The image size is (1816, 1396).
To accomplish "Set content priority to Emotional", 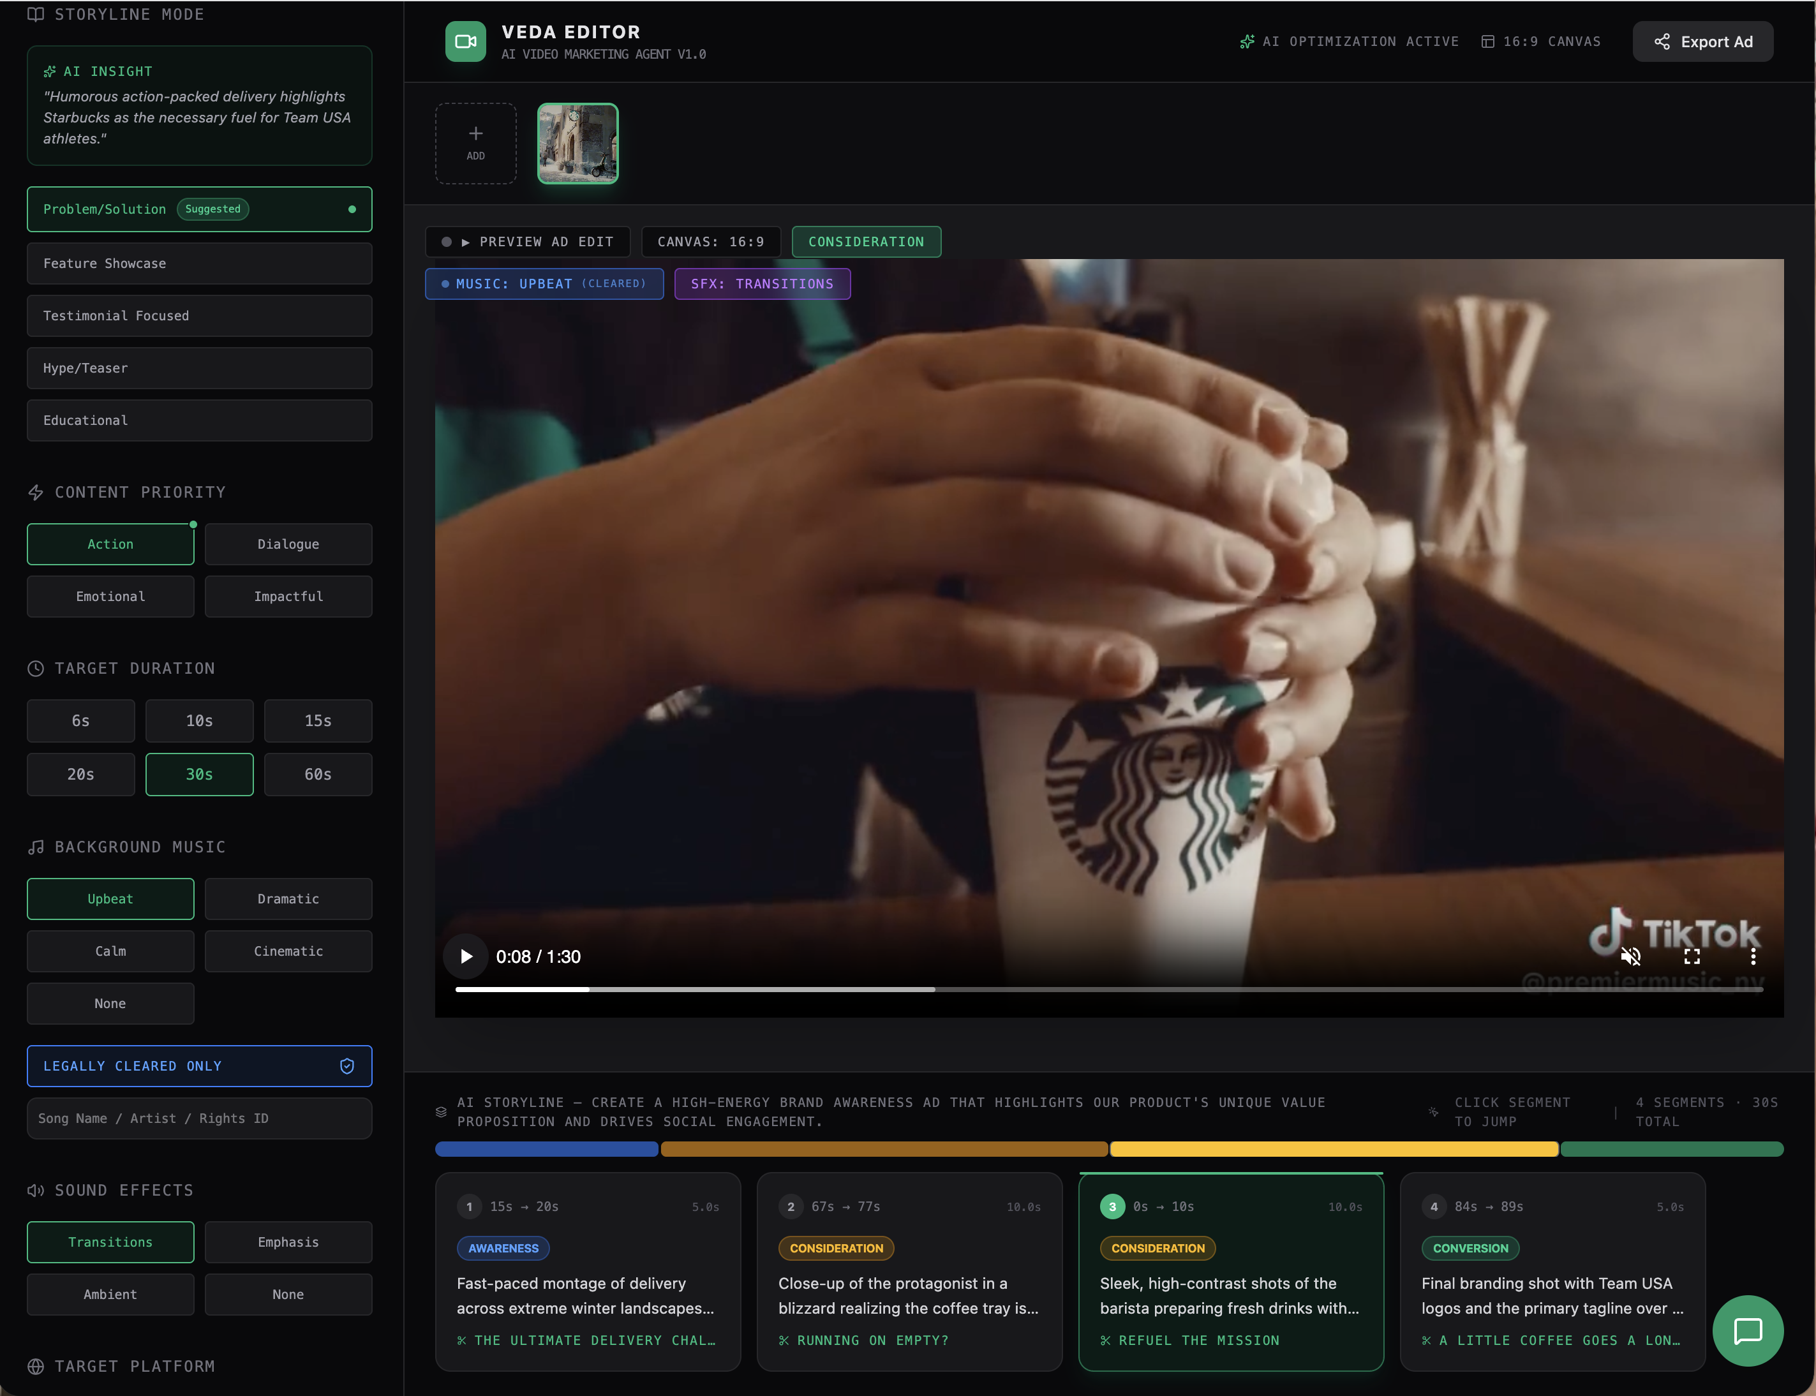I will (110, 597).
